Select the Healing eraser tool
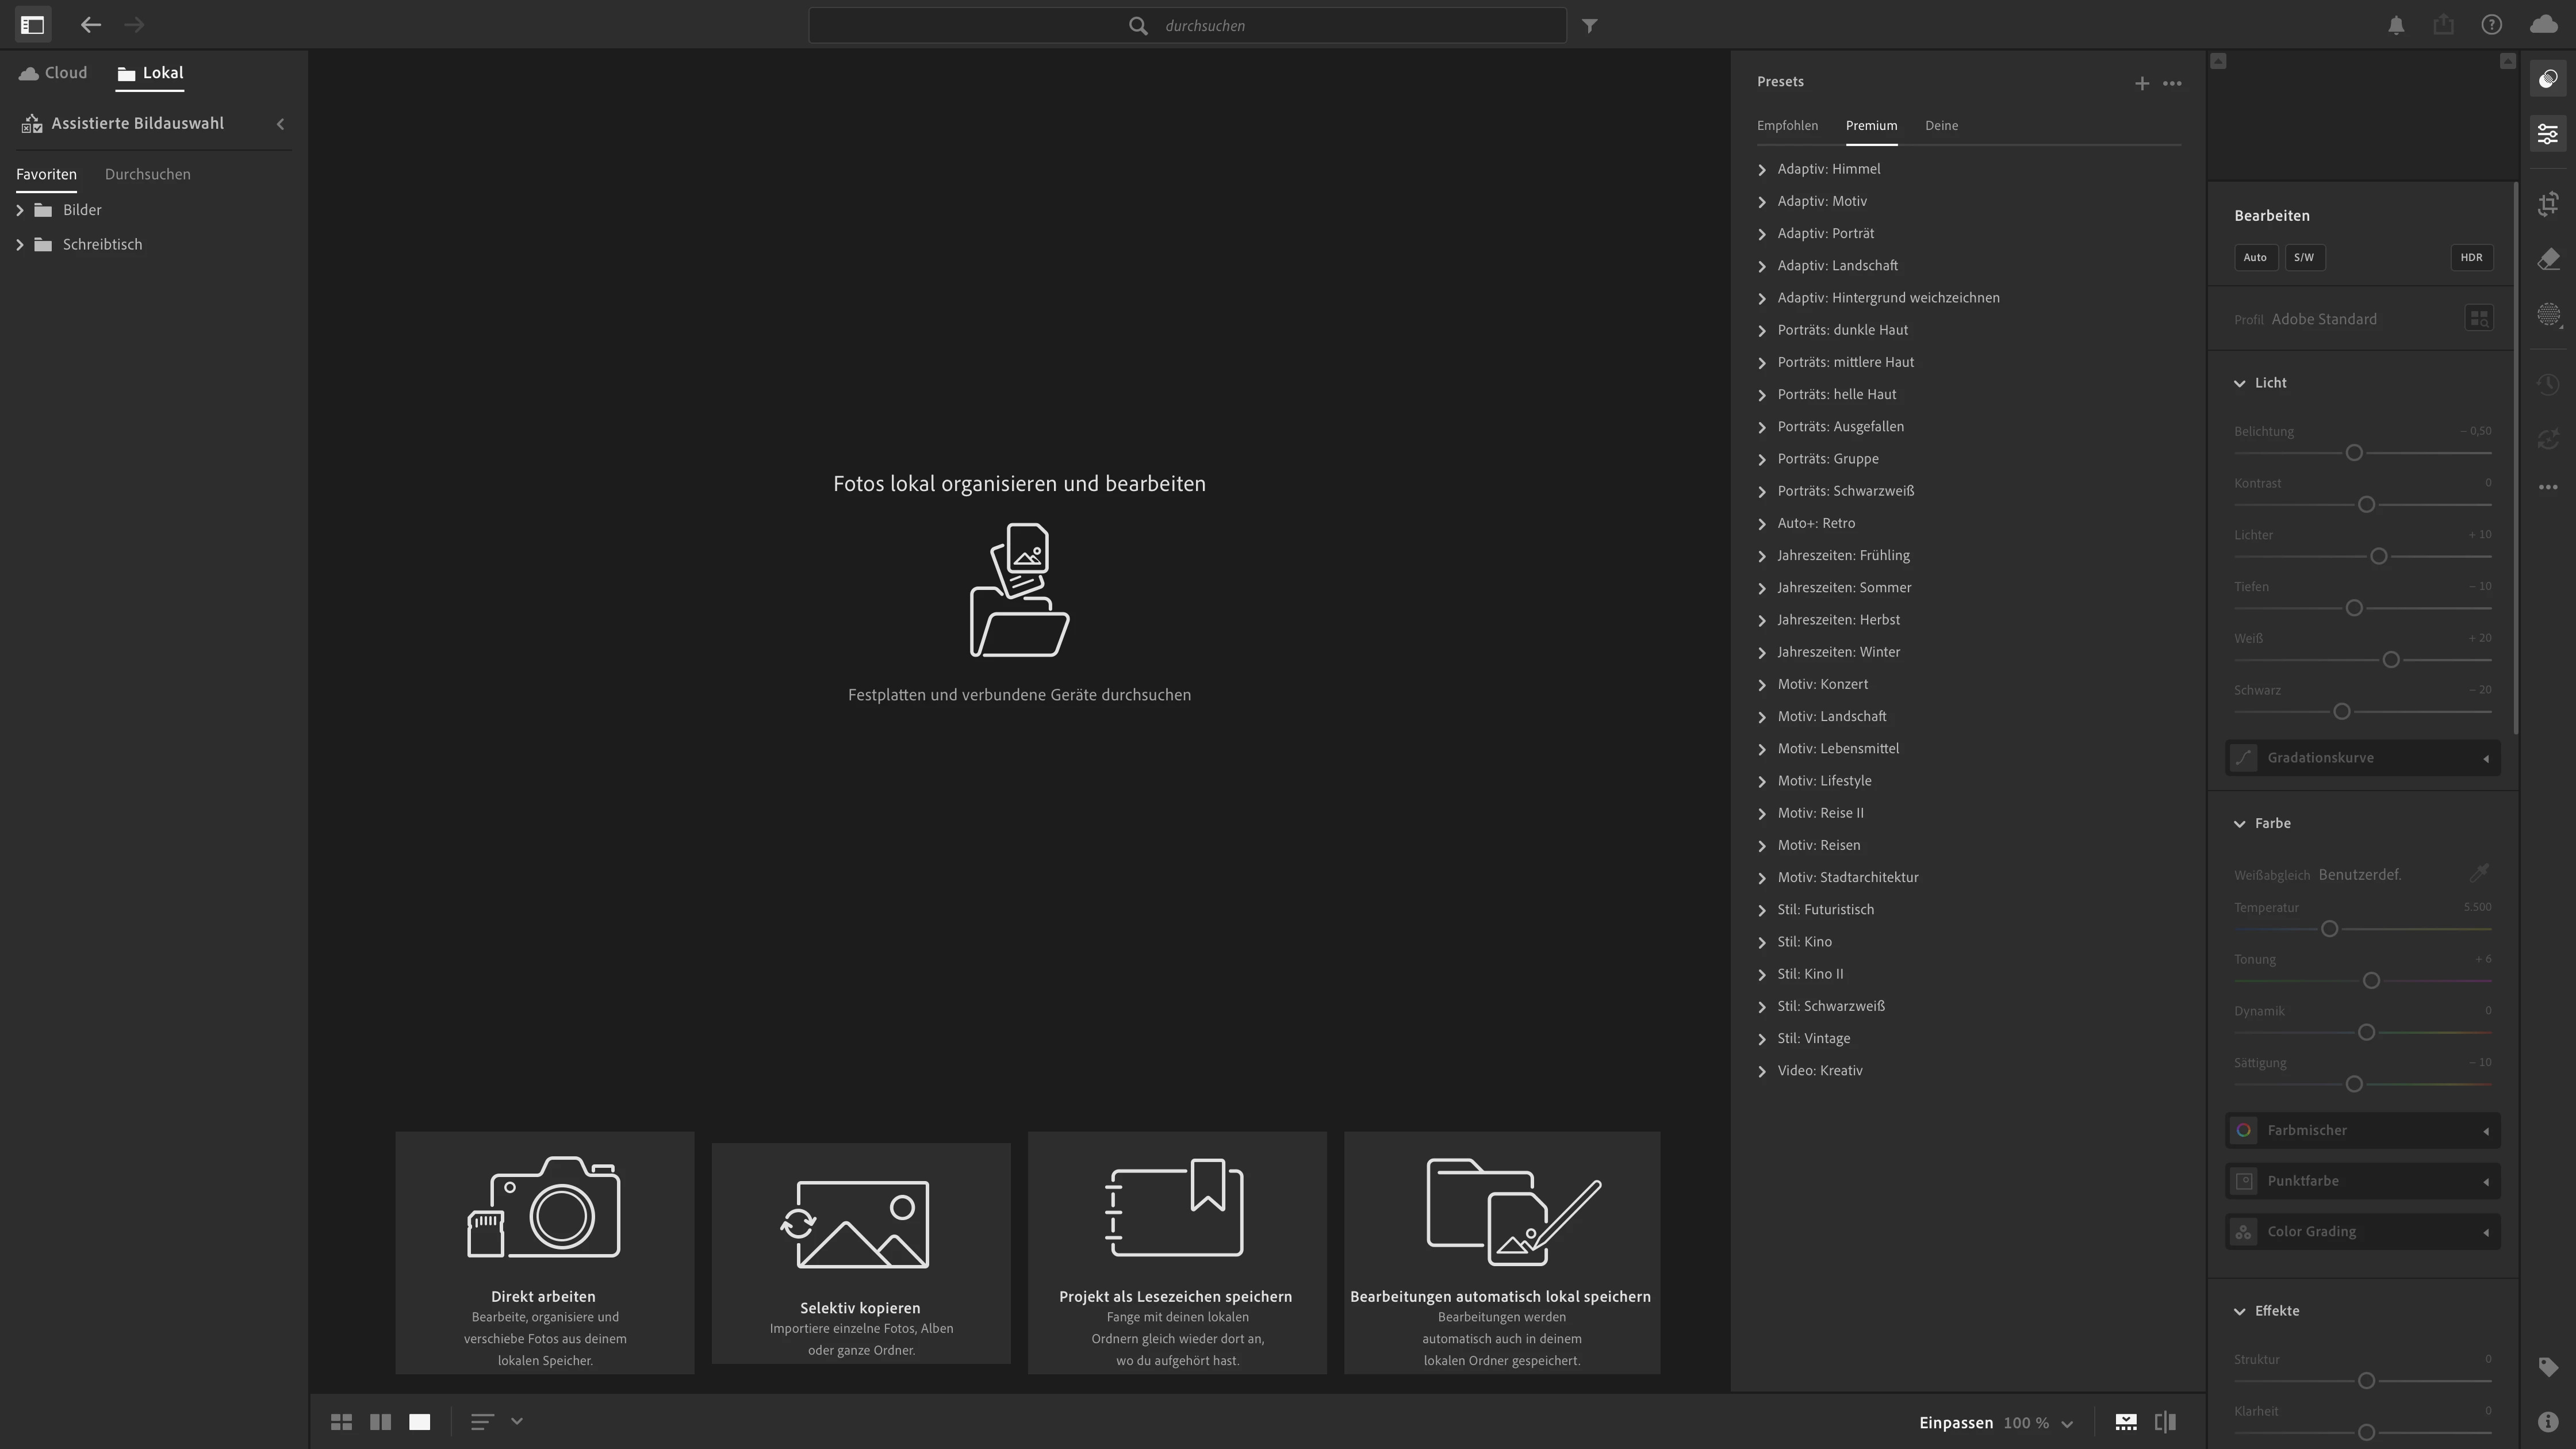2576x1449 pixels. point(2547,260)
